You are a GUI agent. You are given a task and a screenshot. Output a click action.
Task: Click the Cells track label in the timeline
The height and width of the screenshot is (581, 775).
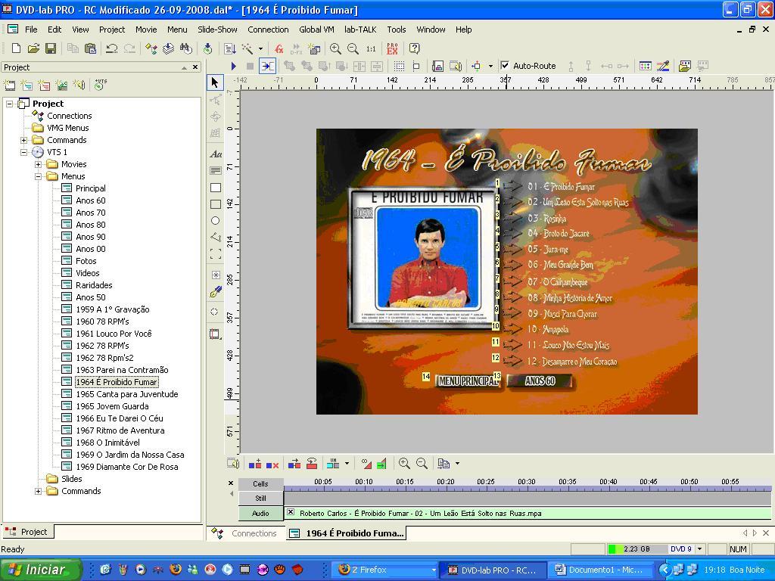click(x=260, y=483)
